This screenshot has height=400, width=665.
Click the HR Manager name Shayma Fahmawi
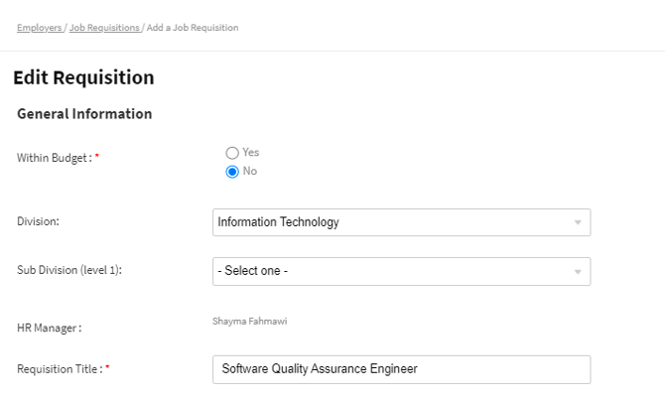pos(249,322)
